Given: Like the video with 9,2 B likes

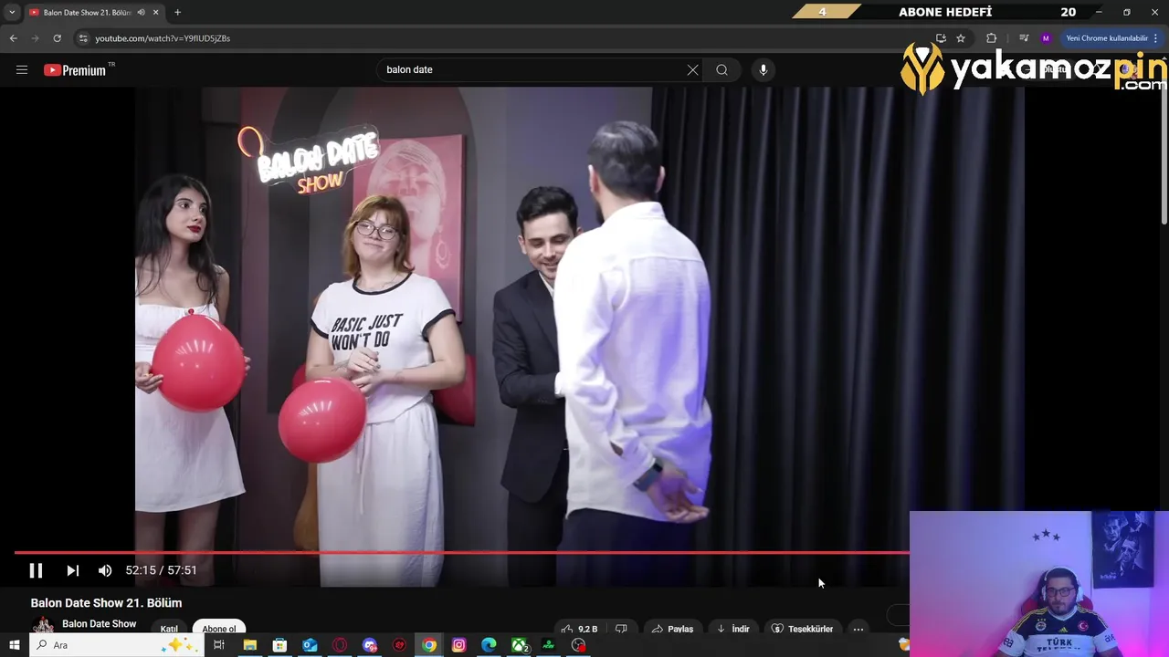Looking at the screenshot, I should coord(579,628).
